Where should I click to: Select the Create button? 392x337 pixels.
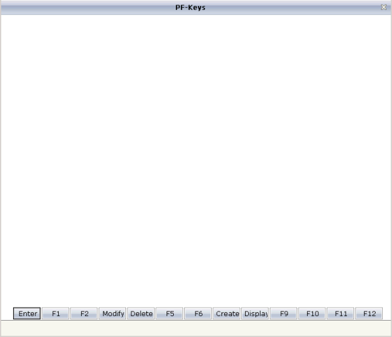tap(227, 313)
